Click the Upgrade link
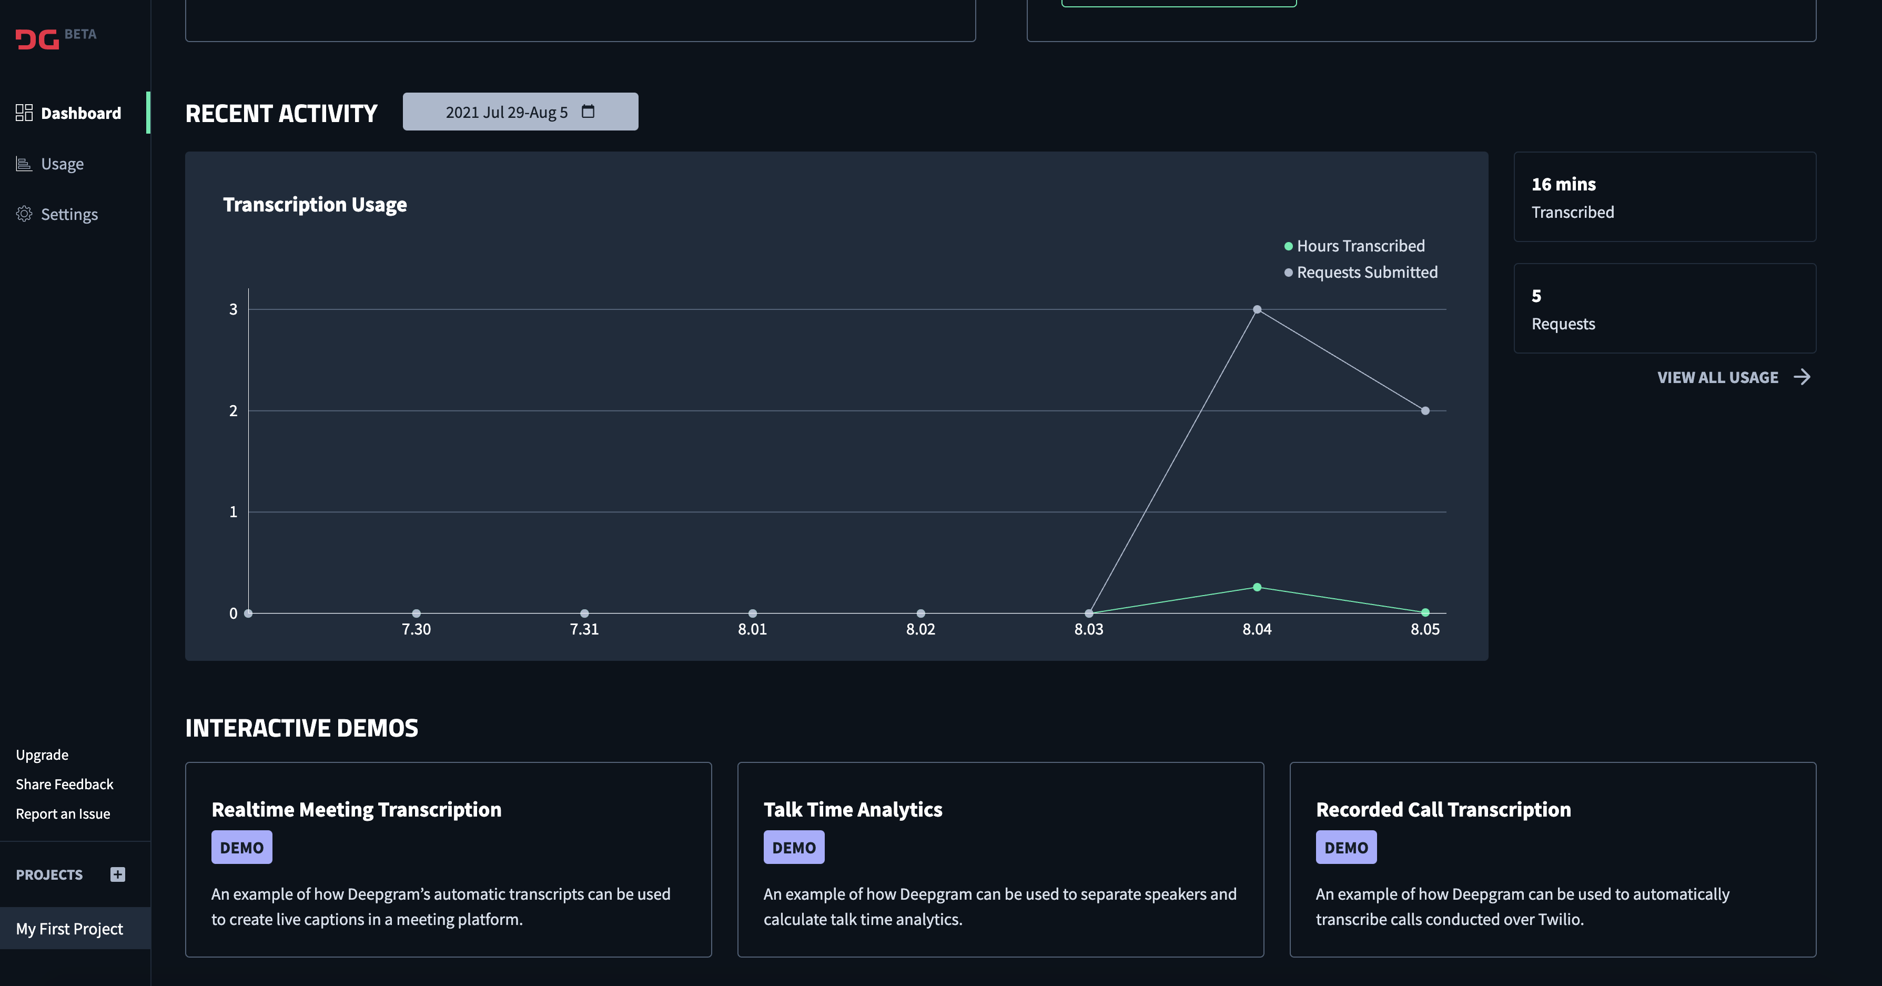This screenshot has width=1882, height=986. [43, 754]
